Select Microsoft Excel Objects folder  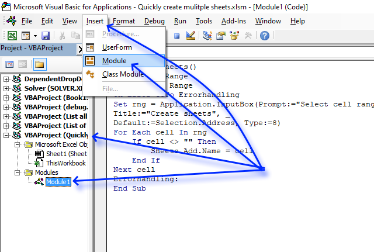(61, 144)
